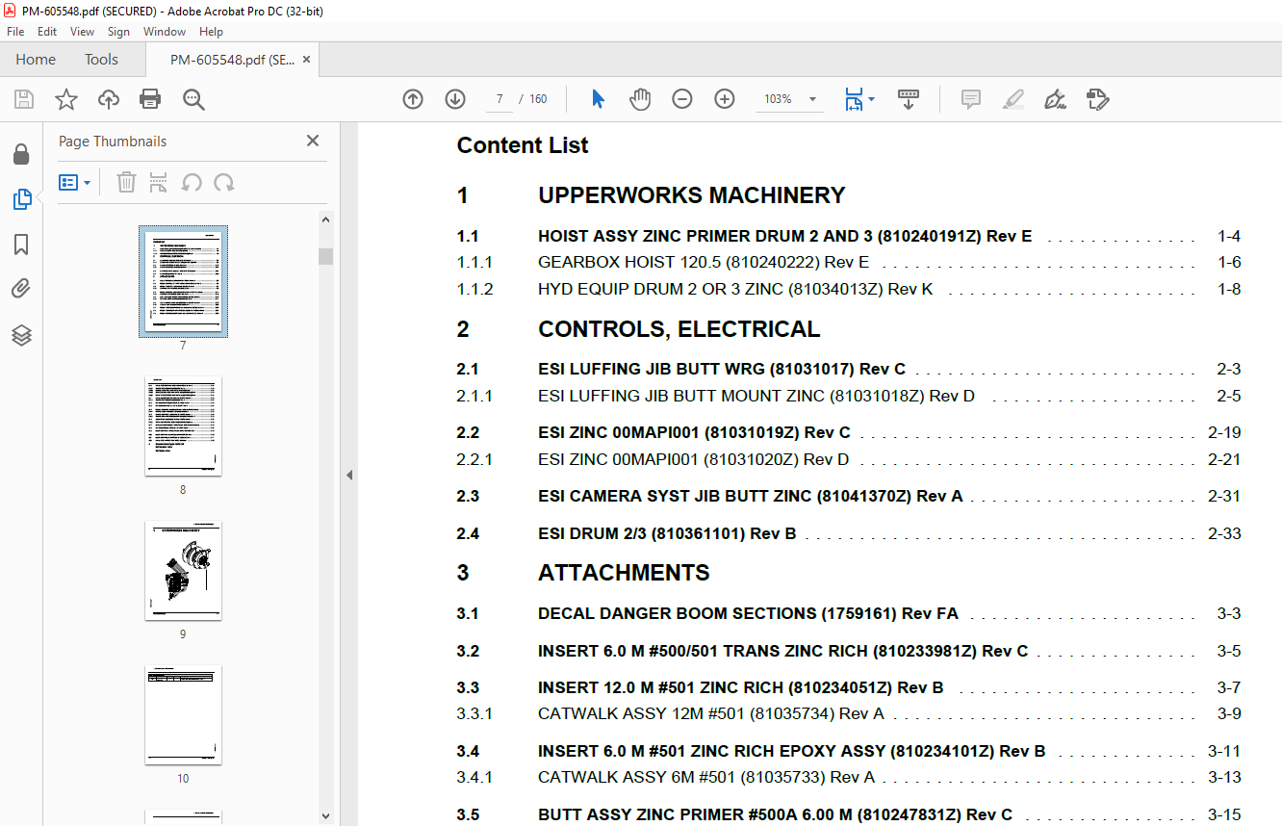Open the Read mode scrolling icon
Screen dimensions: 1282x826
pos(909,99)
